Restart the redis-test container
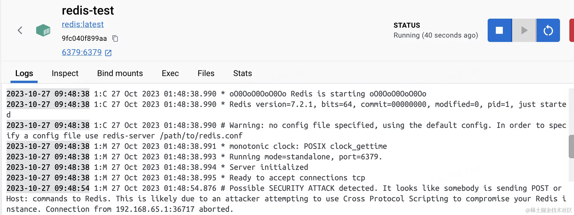The width and height of the screenshot is (574, 215). pos(548,30)
